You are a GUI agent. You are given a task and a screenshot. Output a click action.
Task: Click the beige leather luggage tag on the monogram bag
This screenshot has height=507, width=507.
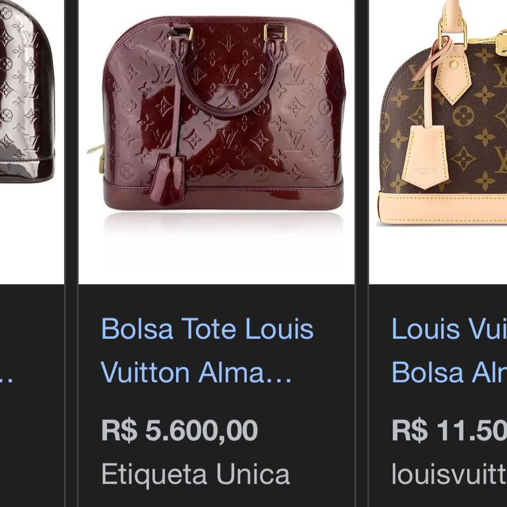point(425,157)
